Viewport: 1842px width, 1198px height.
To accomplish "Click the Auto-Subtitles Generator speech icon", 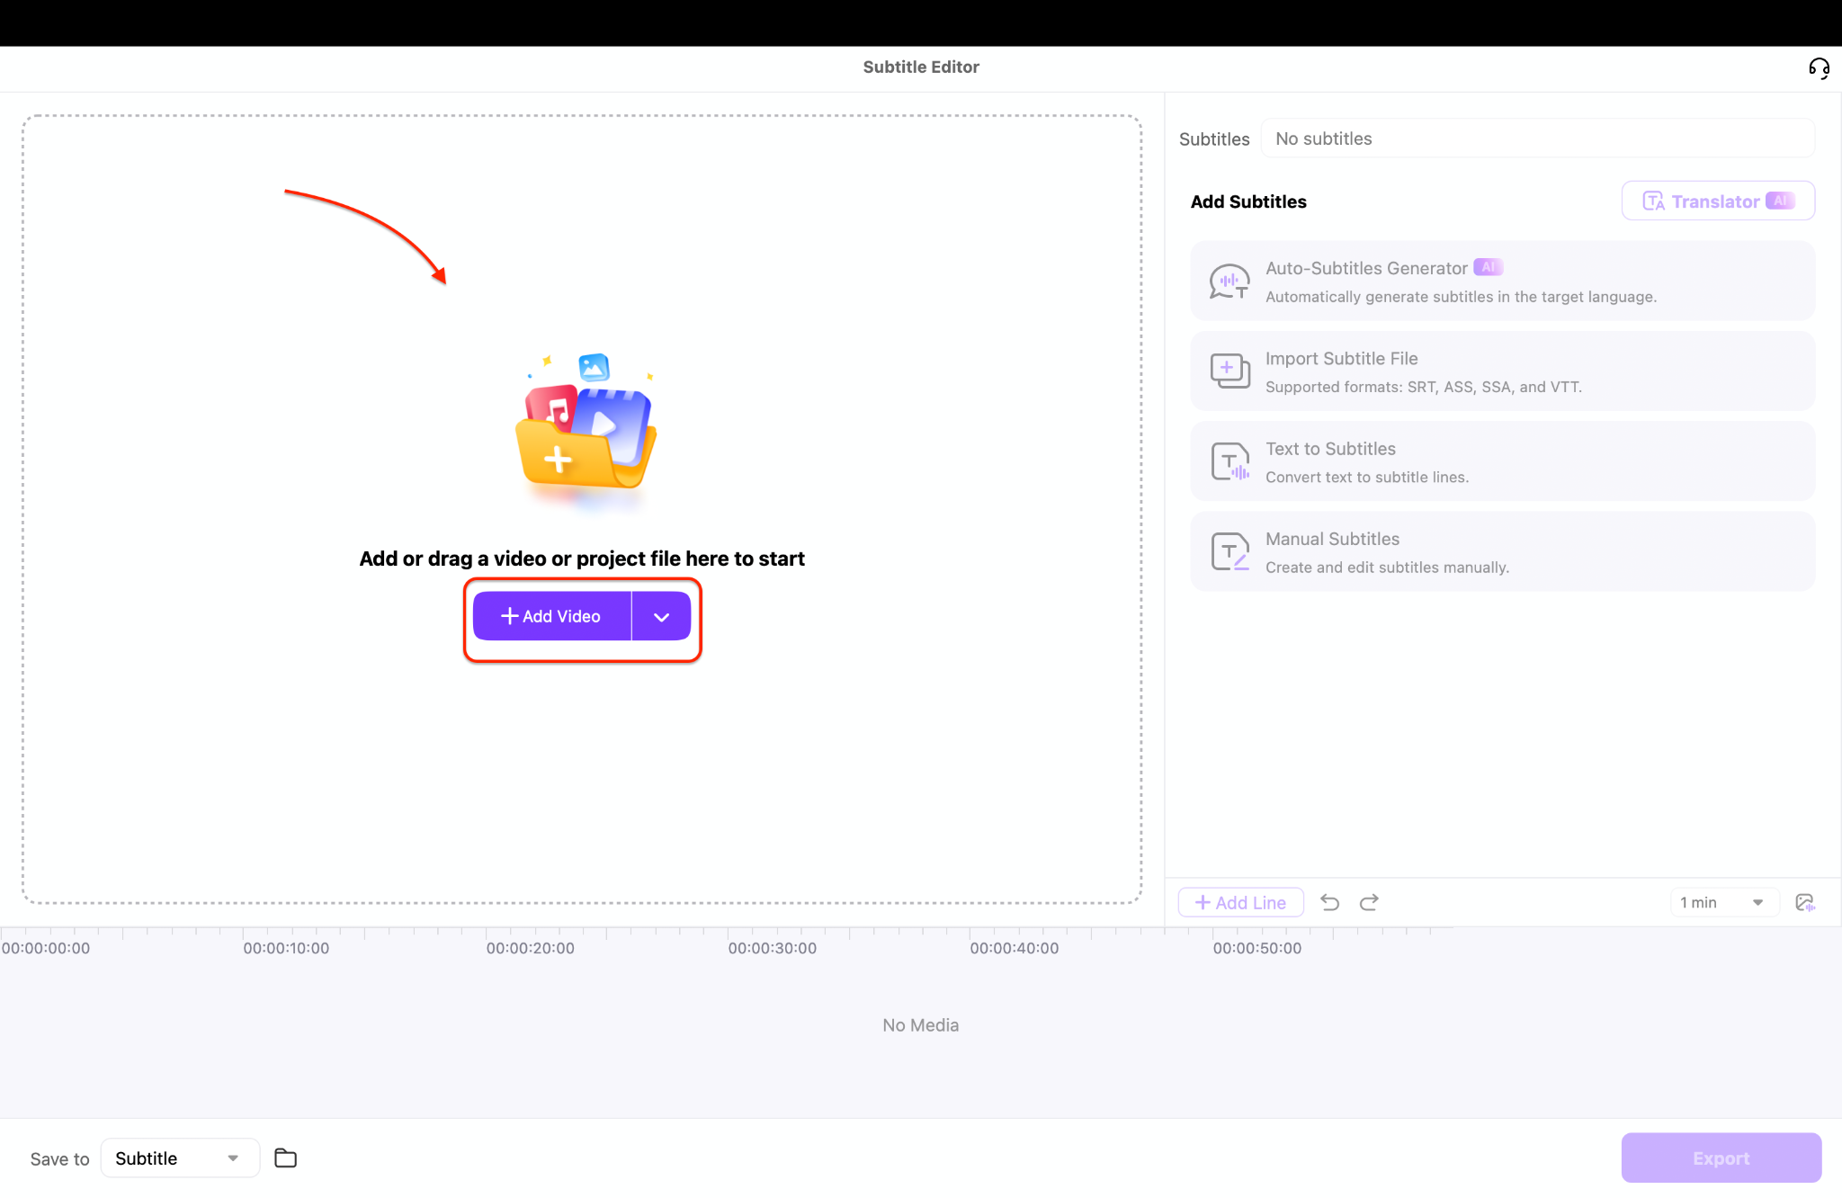I will (x=1229, y=281).
